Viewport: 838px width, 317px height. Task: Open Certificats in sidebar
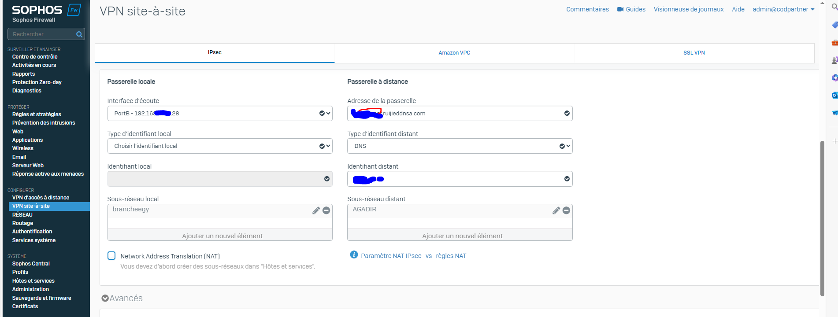25,306
